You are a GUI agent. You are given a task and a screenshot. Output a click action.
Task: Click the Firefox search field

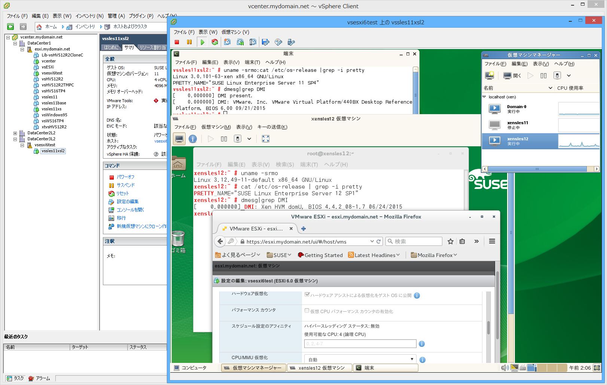[414, 241]
